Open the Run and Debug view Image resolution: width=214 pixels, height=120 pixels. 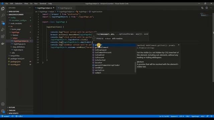tap(3, 29)
